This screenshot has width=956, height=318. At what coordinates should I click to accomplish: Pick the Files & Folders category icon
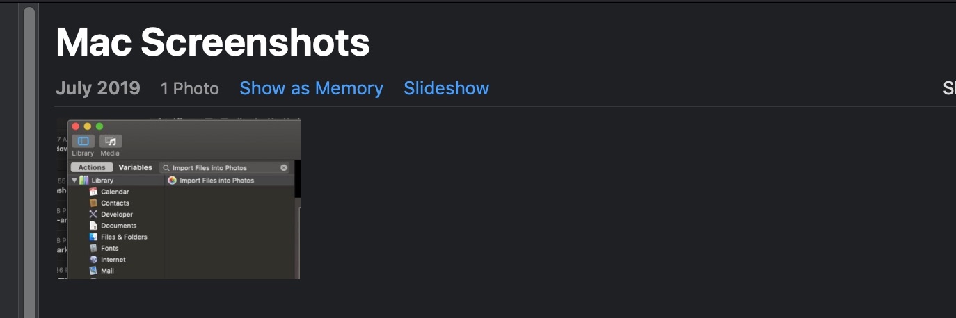[93, 237]
